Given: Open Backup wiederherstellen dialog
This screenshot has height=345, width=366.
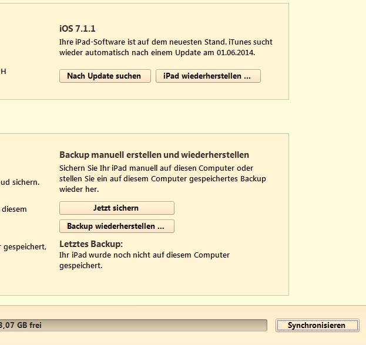Looking at the screenshot, I should click(117, 226).
